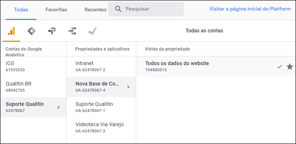The width and height of the screenshot is (296, 144).
Task: Switch to the Tag Manager product icon
Action: tap(32, 31)
